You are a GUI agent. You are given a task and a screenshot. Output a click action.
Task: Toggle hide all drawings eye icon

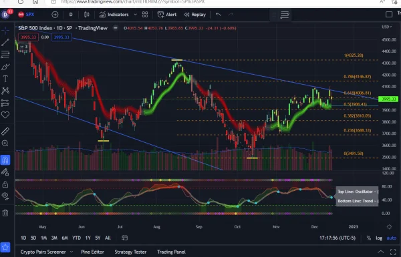coord(5,196)
